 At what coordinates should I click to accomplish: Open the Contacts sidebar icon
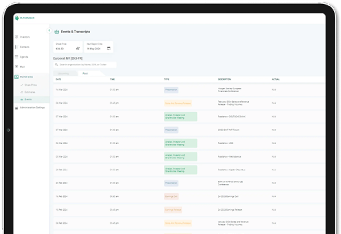tap(17, 47)
